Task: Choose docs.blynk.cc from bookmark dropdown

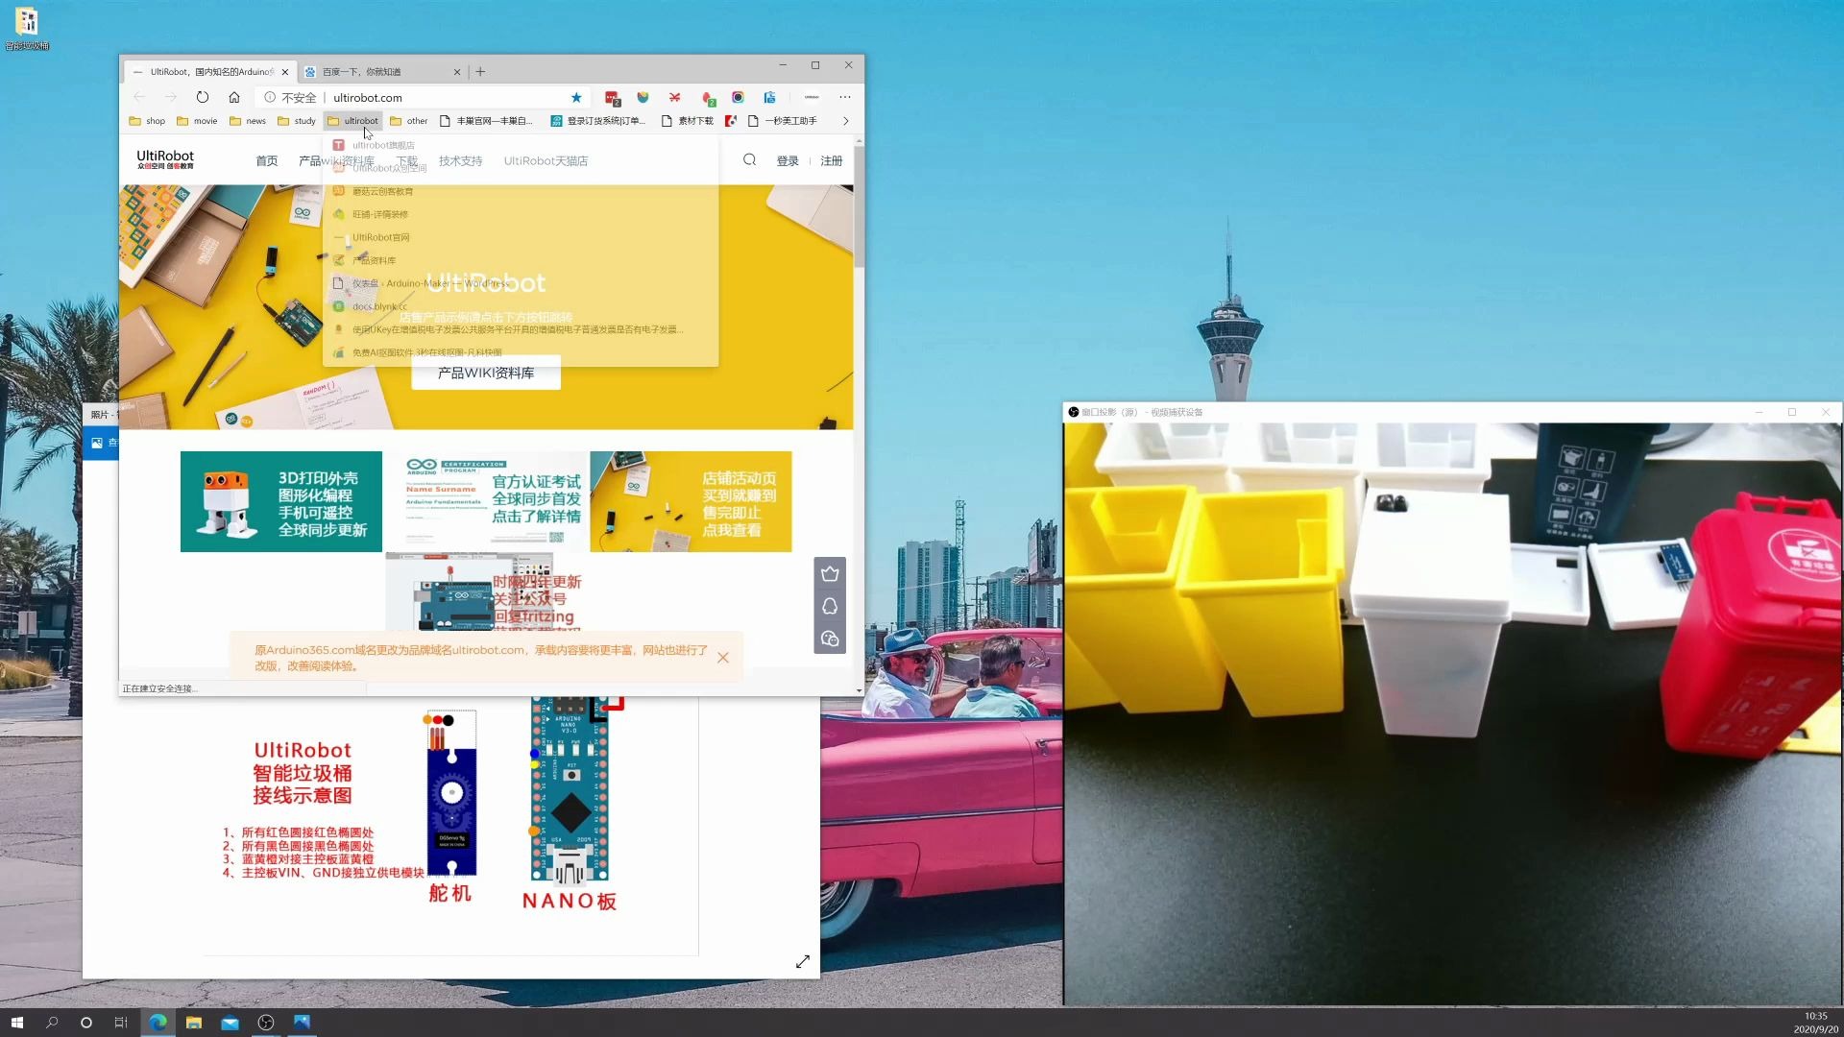Action: point(521,306)
